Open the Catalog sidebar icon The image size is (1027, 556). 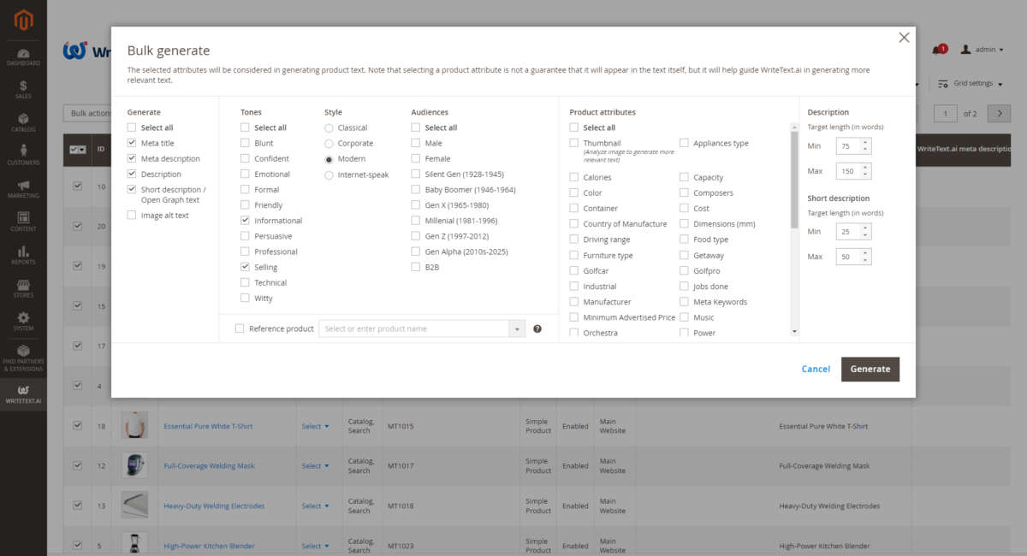23,123
